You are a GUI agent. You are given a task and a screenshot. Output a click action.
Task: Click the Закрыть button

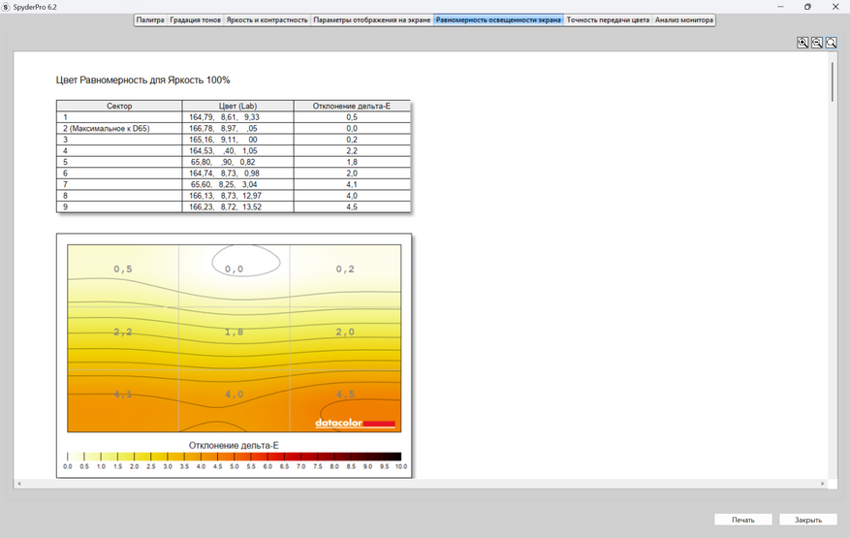coord(807,520)
